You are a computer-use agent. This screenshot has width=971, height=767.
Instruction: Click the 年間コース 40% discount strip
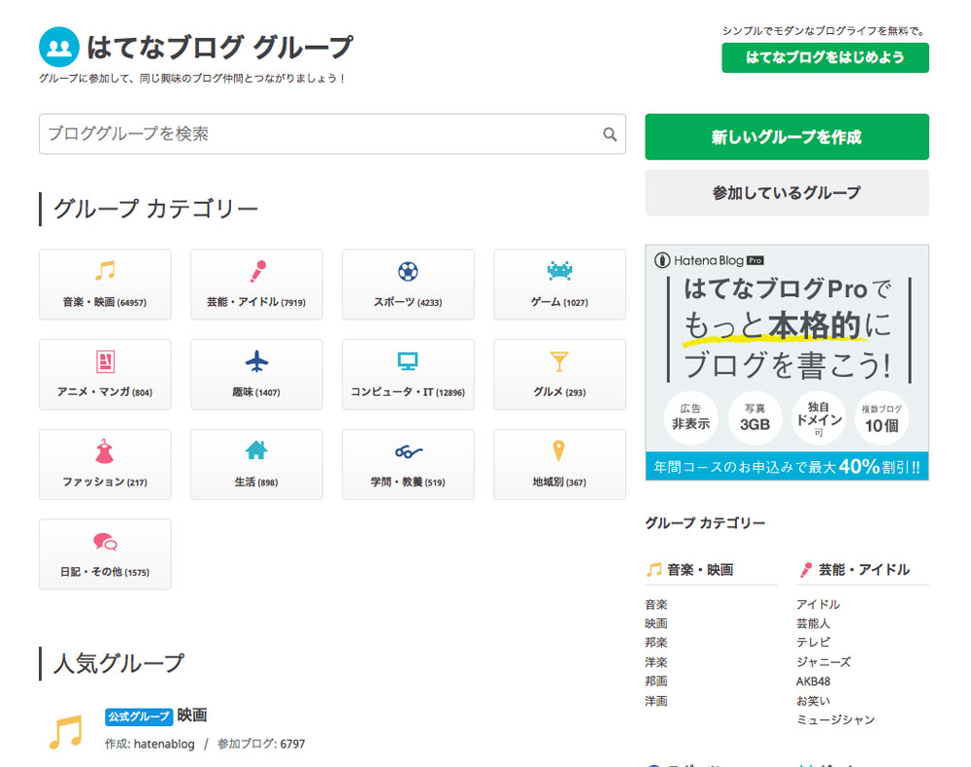[787, 466]
